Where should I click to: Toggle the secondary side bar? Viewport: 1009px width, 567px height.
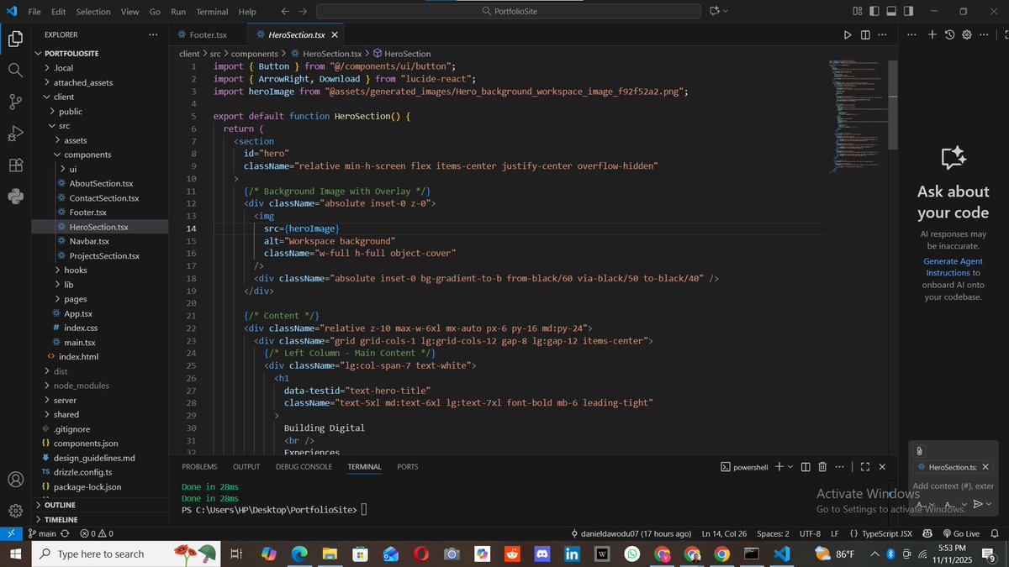[910, 11]
